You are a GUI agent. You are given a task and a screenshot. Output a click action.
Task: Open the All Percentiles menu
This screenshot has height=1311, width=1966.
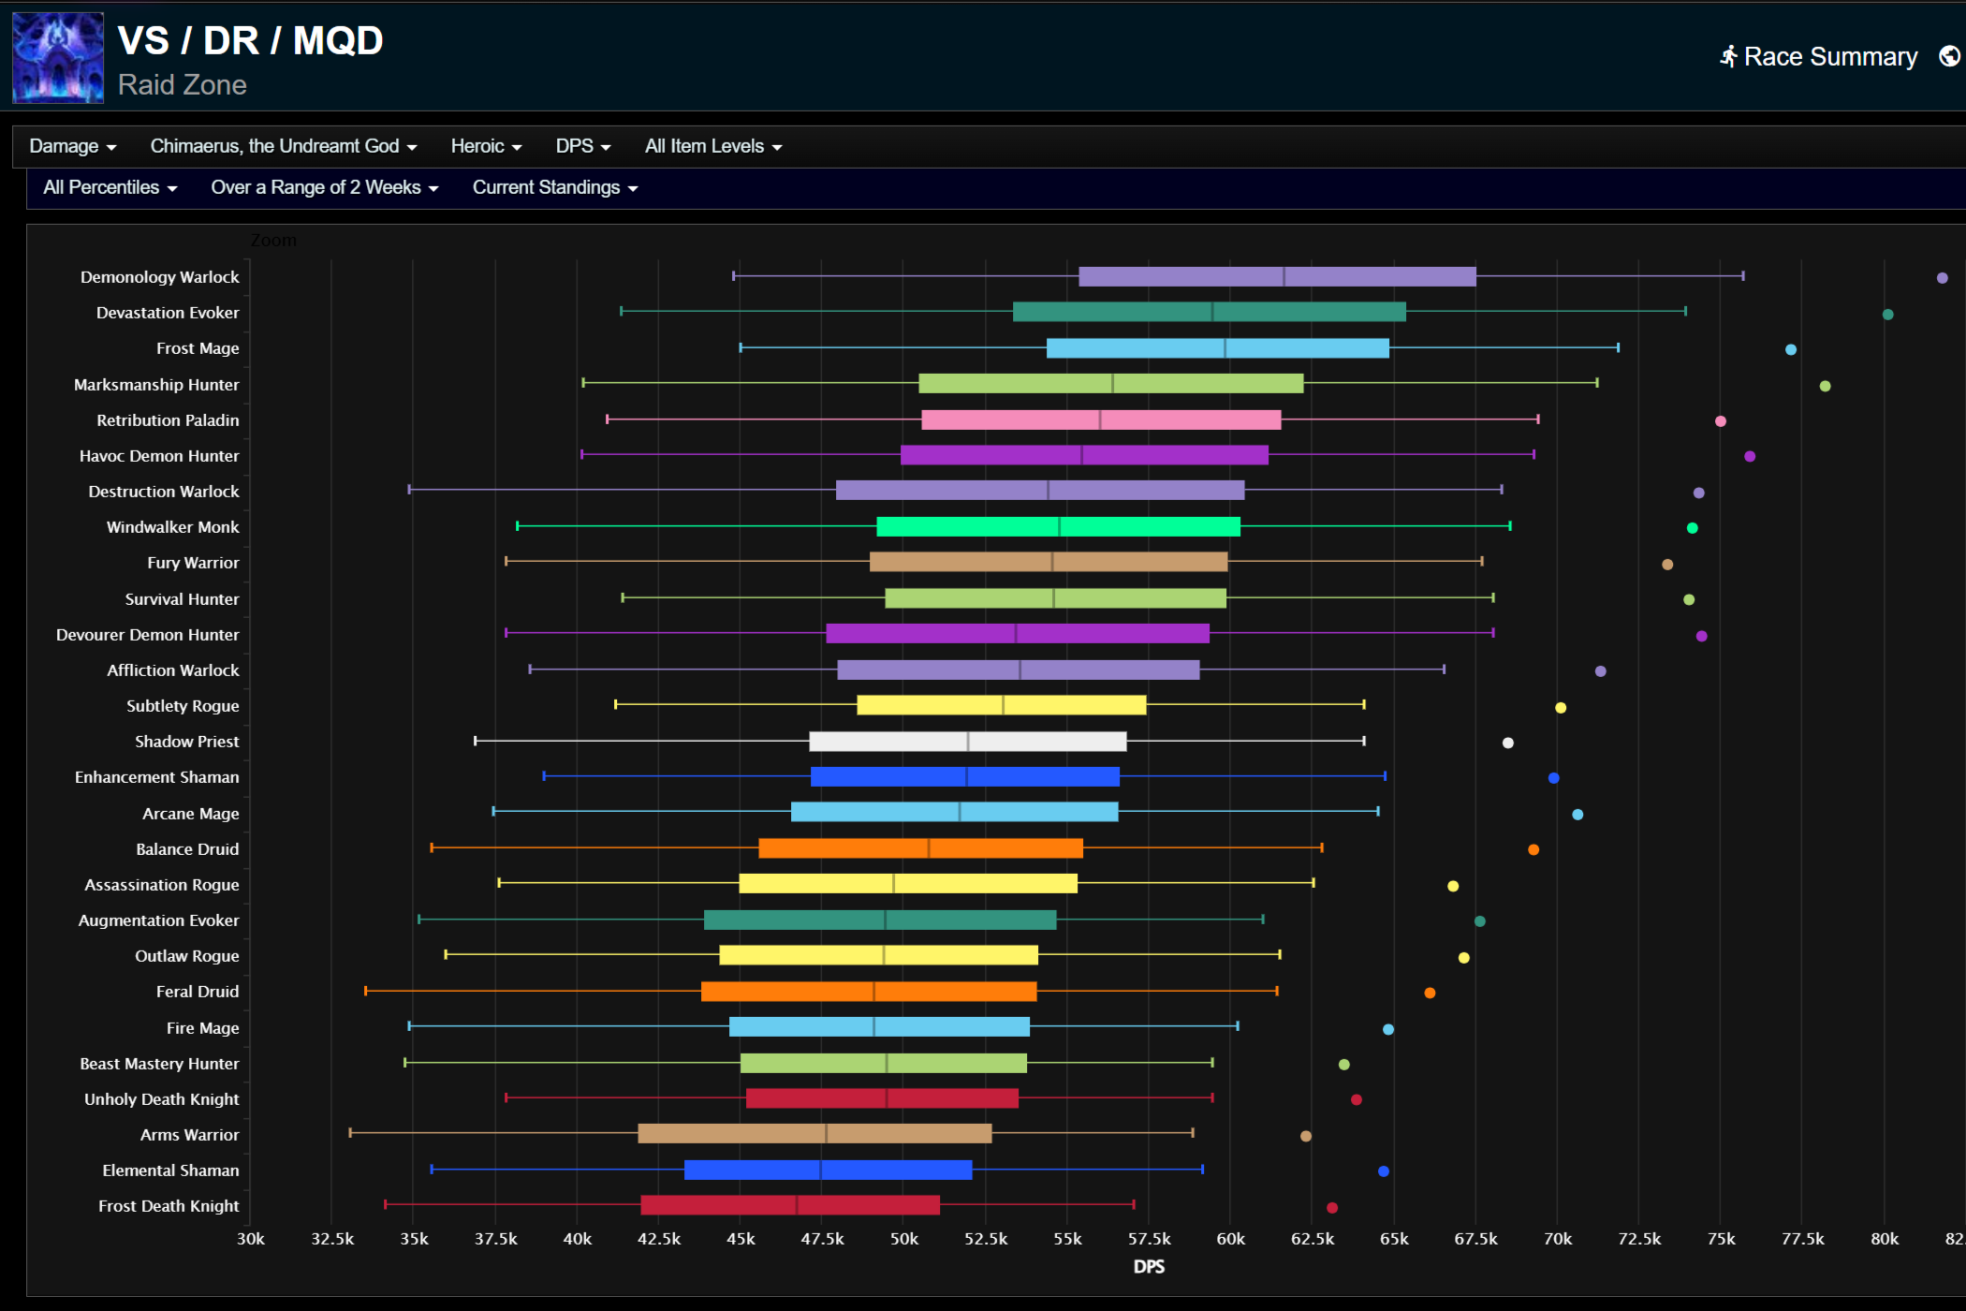(x=110, y=187)
